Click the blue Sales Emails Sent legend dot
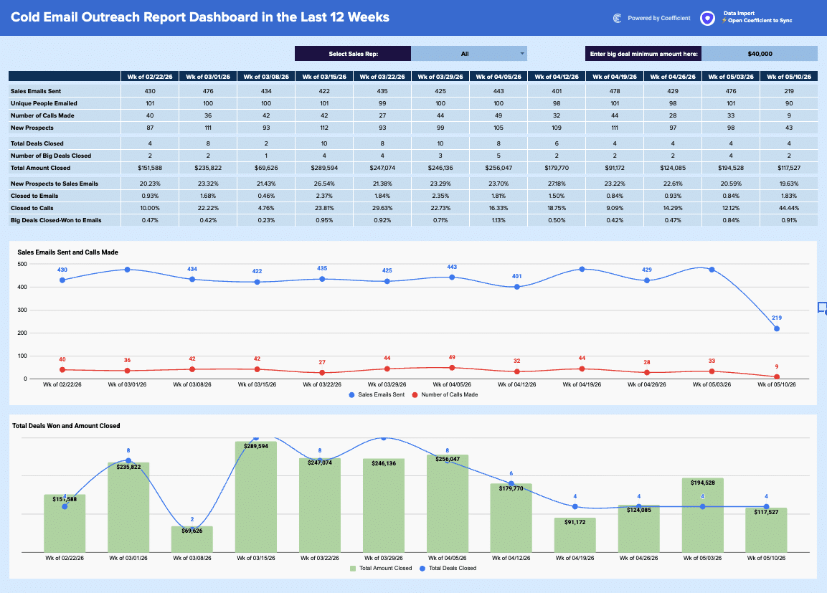Screen dimensions: 827x593 [351, 395]
